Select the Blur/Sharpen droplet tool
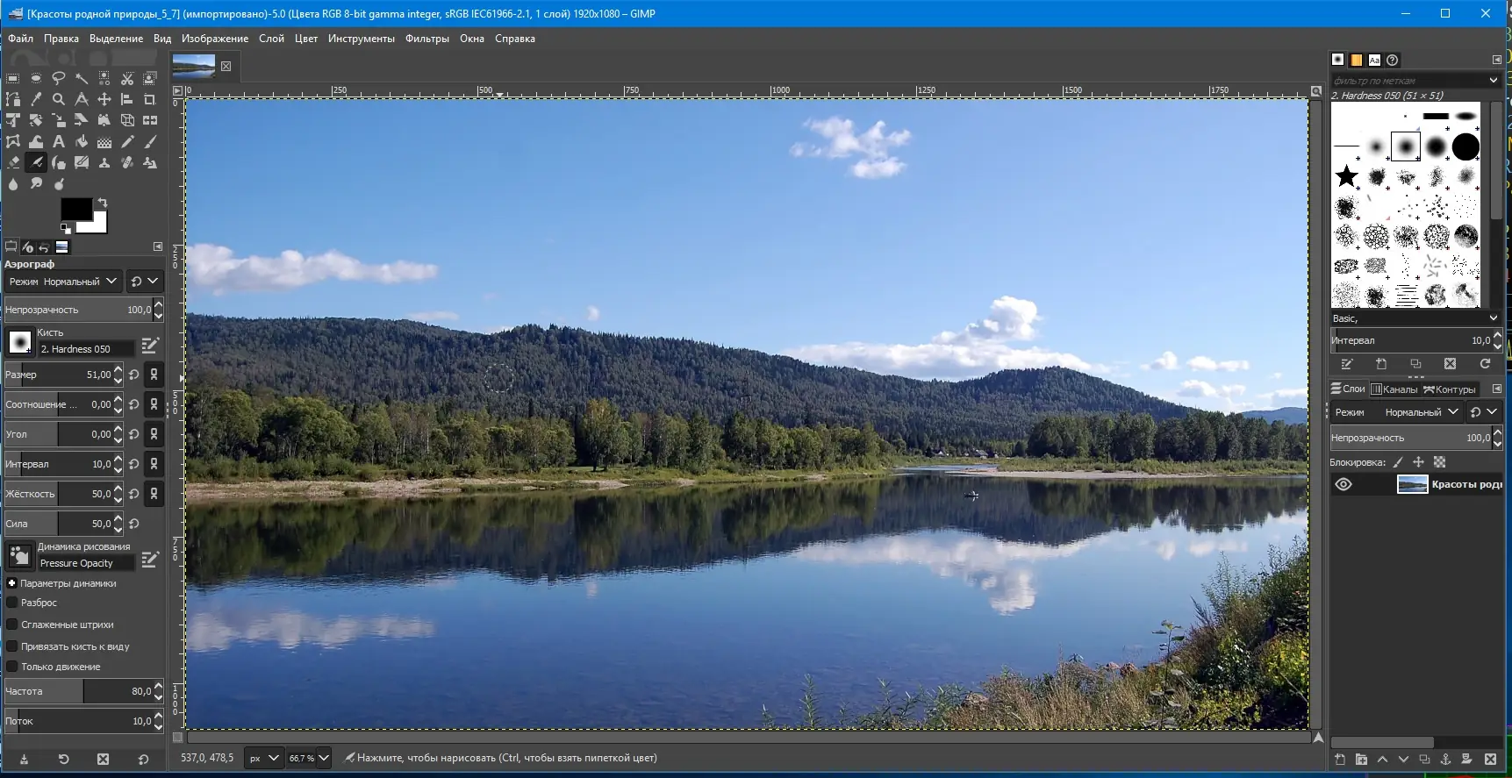1512x778 pixels. tap(13, 183)
